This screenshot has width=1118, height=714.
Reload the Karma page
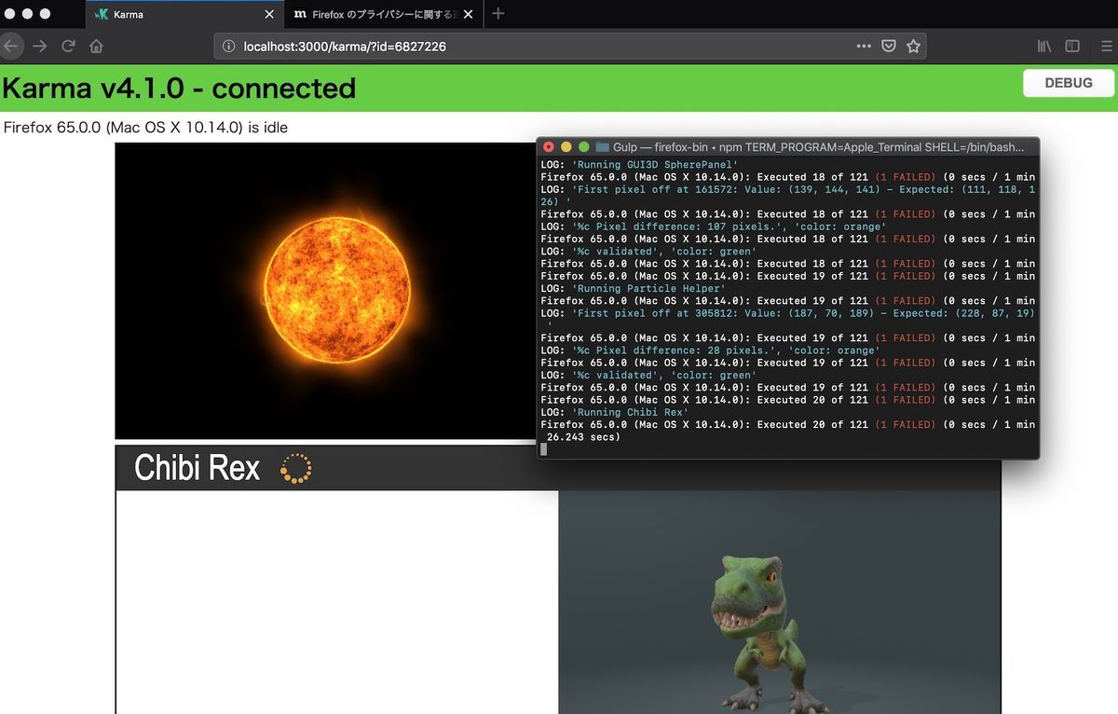pyautogui.click(x=68, y=46)
